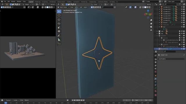The height and width of the screenshot is (104, 186).
Task: Open View Layer properties tab
Action: 155,66
